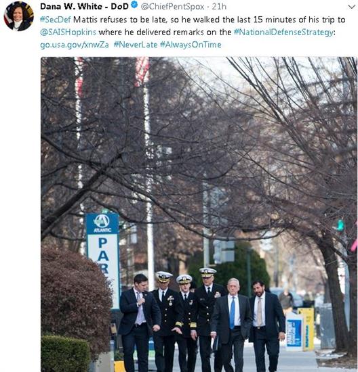The width and height of the screenshot is (358, 372).
Task: Follow the #SecDef hashtag
Action: pyautogui.click(x=56, y=20)
